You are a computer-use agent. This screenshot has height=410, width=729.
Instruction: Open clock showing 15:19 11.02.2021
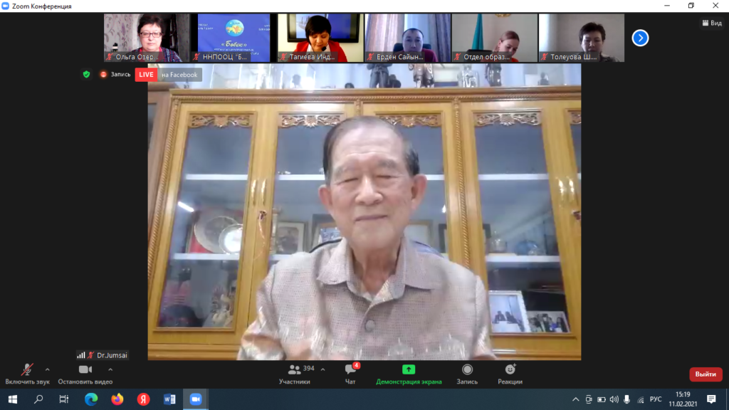click(x=683, y=399)
